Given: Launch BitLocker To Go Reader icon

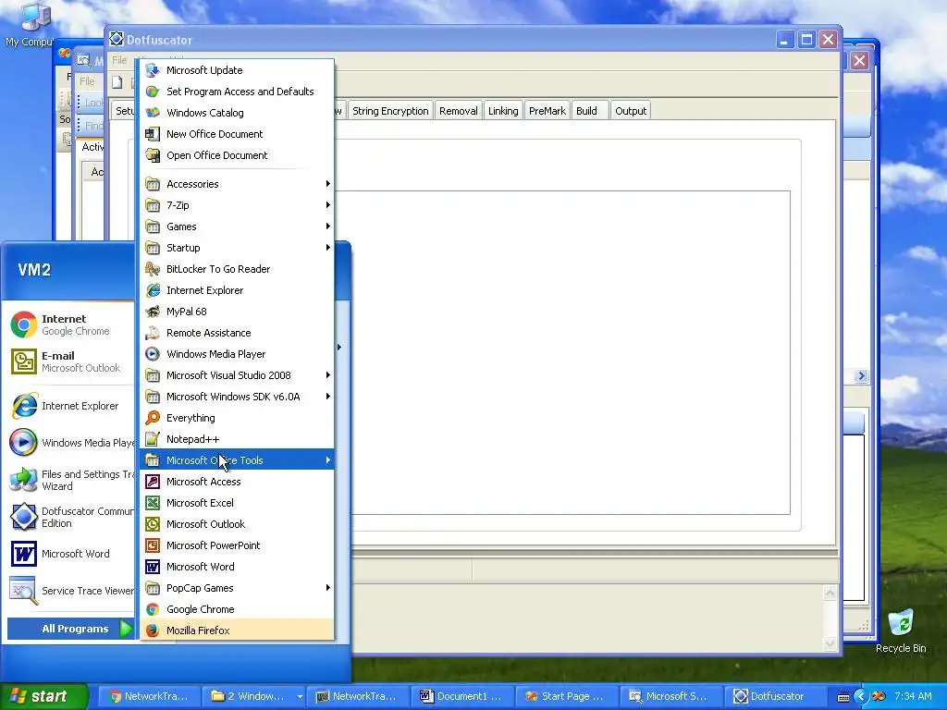Looking at the screenshot, I should coord(153,269).
